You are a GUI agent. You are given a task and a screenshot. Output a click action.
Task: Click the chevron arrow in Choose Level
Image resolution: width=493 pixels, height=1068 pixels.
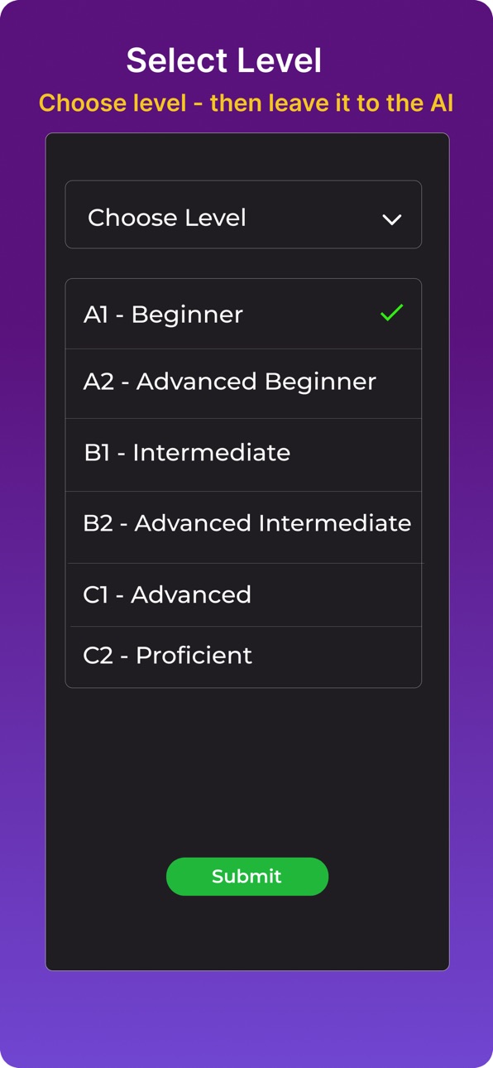coord(392,219)
